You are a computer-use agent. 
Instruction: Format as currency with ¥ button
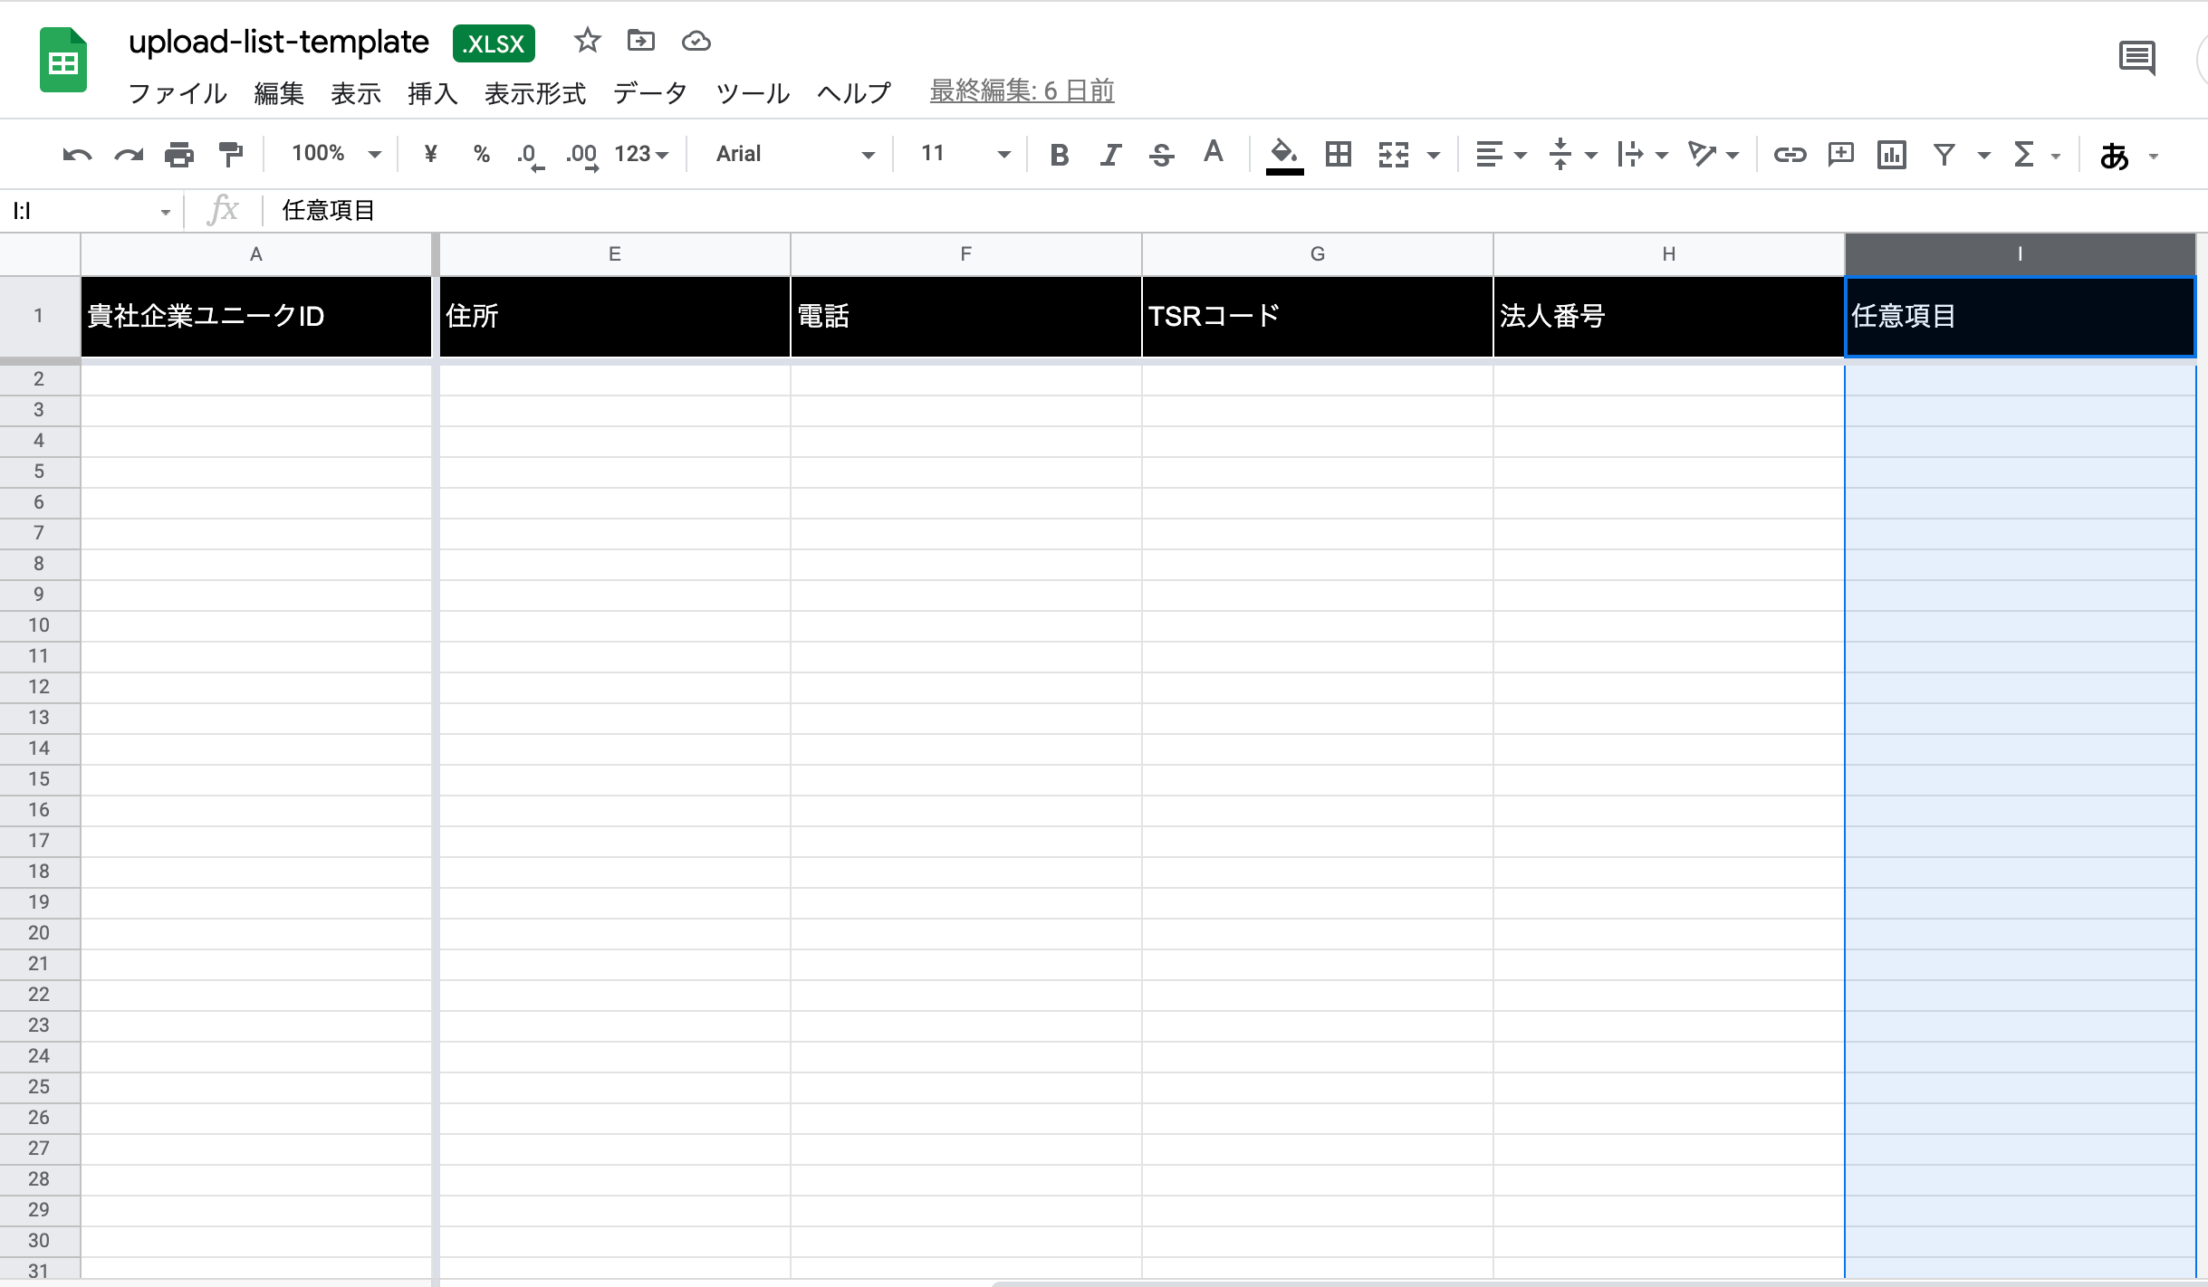pos(431,154)
